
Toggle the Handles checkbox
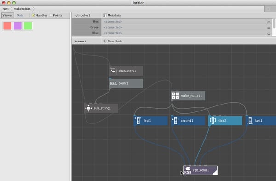coord(33,15)
